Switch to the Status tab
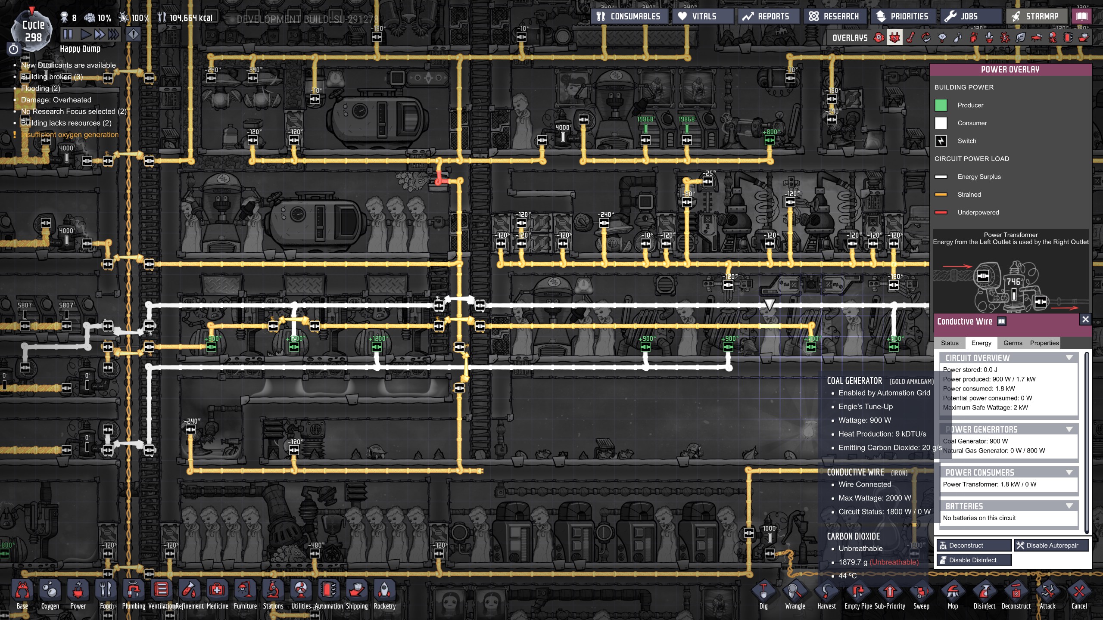This screenshot has width=1103, height=620. (x=950, y=343)
